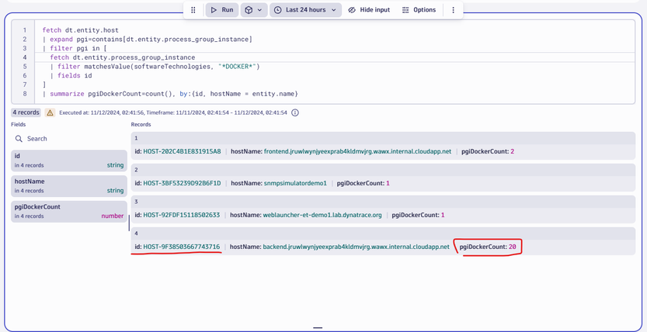Click the resize handle at section bottom
This screenshot has width=647, height=332.
(x=318, y=327)
